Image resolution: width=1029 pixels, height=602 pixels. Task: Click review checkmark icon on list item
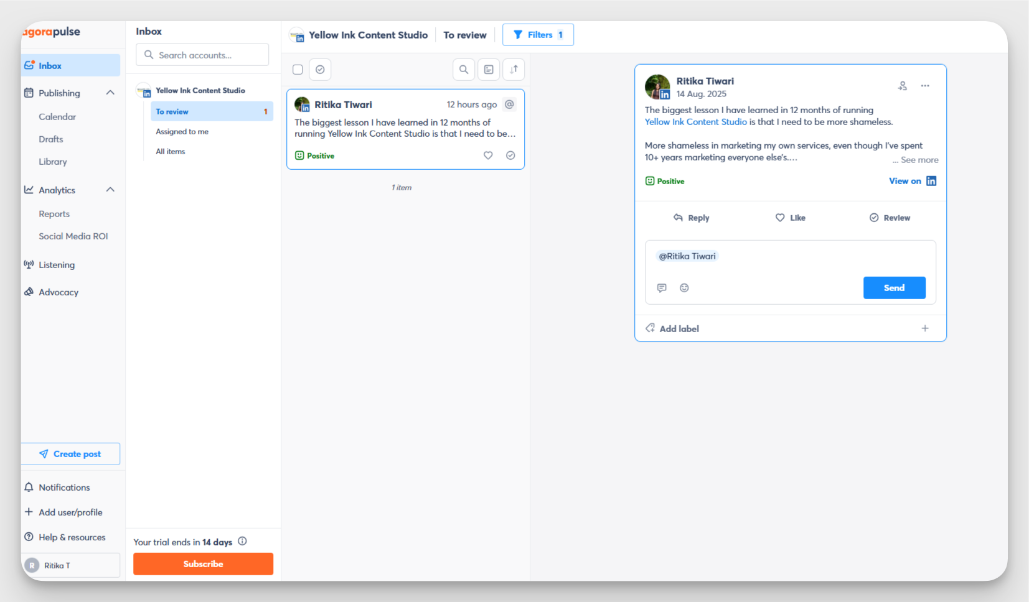point(510,155)
